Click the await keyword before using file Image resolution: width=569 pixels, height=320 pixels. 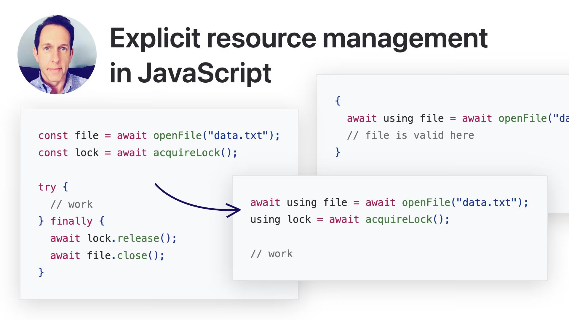pyautogui.click(x=265, y=202)
